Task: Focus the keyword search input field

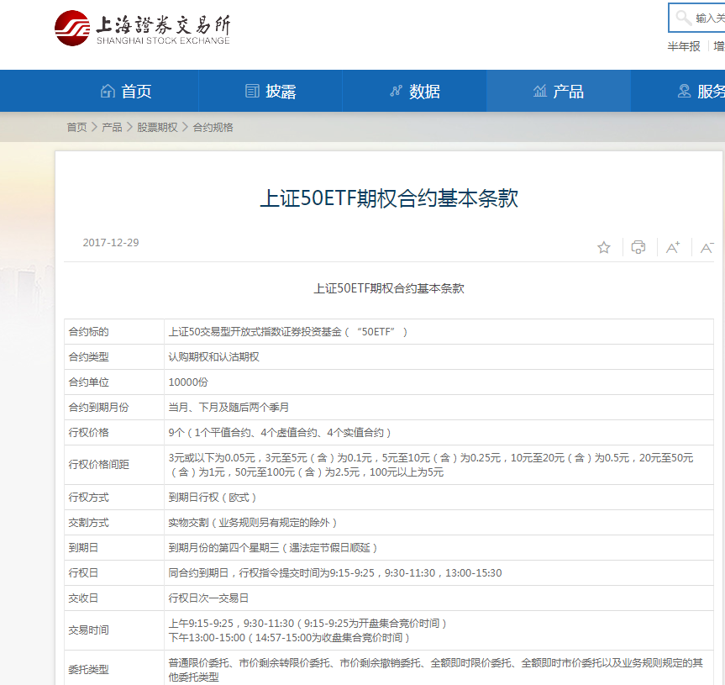Action: point(710,18)
